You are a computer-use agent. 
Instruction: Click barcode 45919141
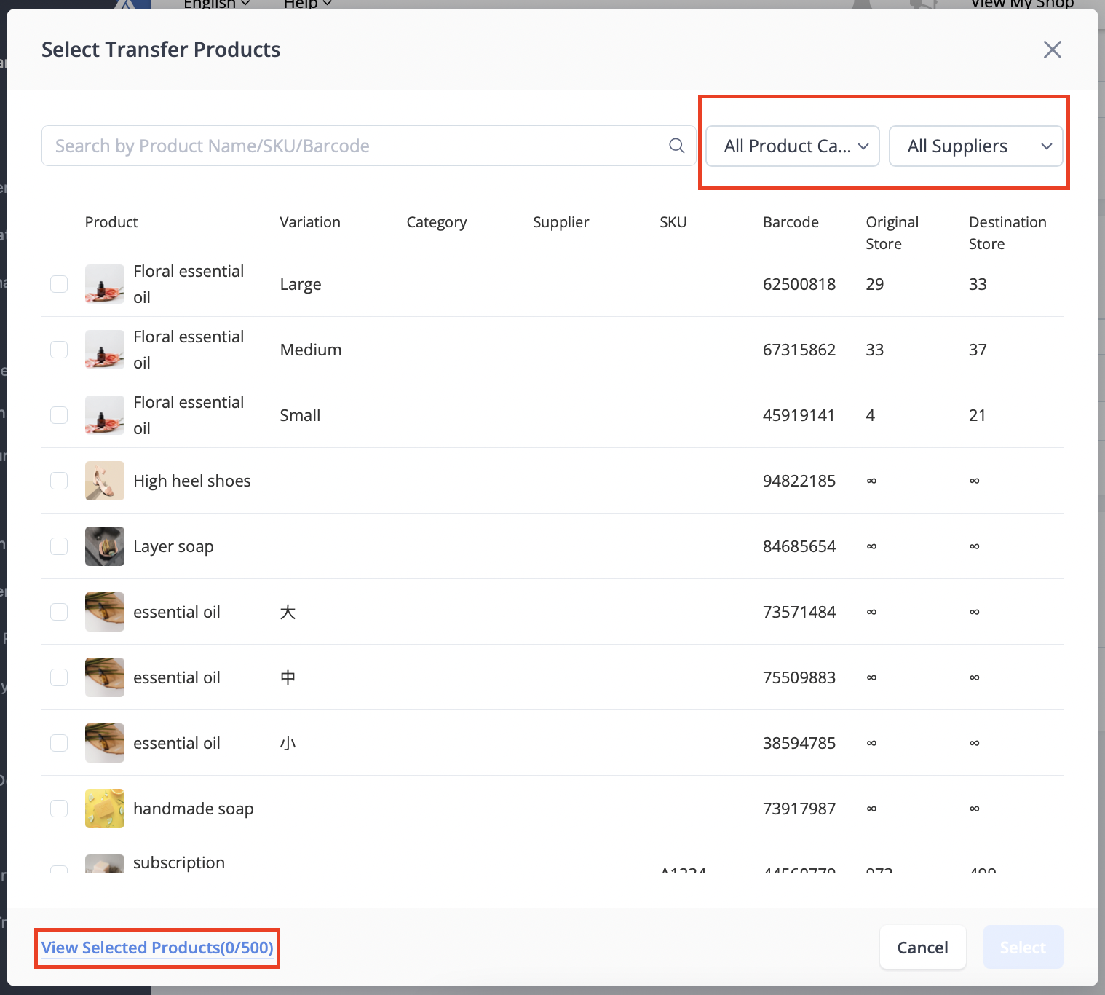tap(799, 415)
